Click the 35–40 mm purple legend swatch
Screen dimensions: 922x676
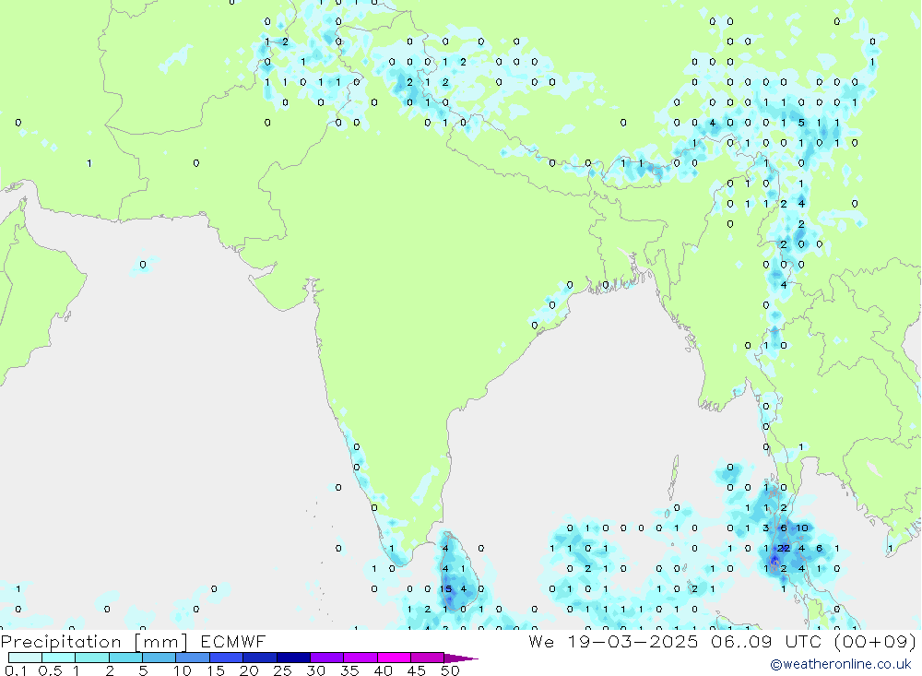click(x=360, y=658)
